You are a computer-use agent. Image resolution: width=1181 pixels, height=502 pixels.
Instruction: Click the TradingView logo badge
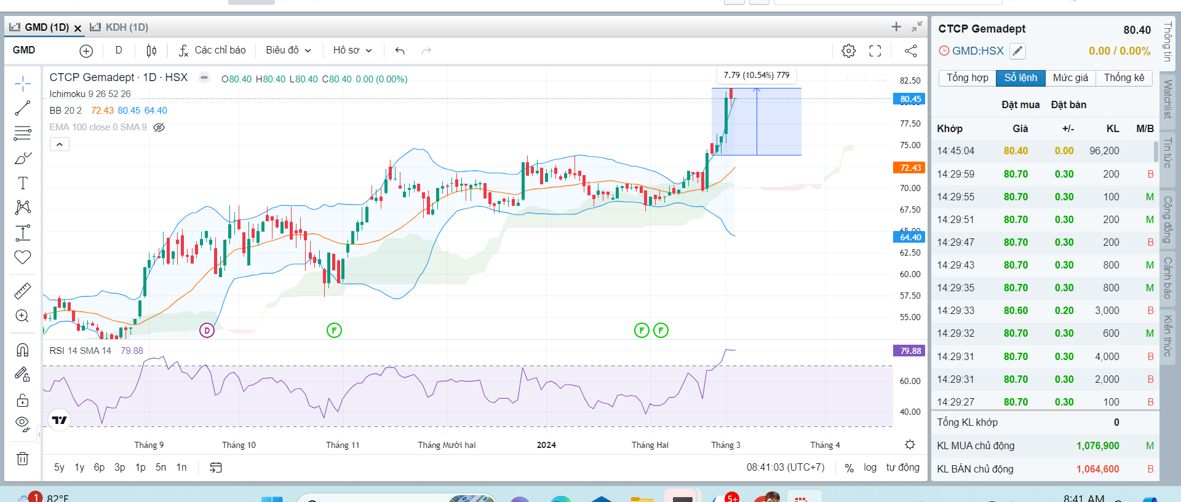tap(60, 420)
